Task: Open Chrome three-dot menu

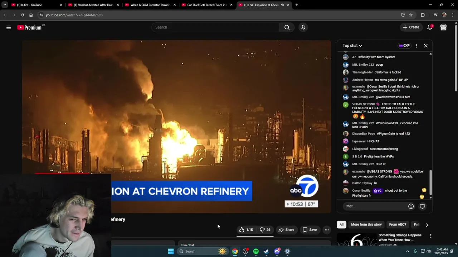Action: tap(453, 15)
